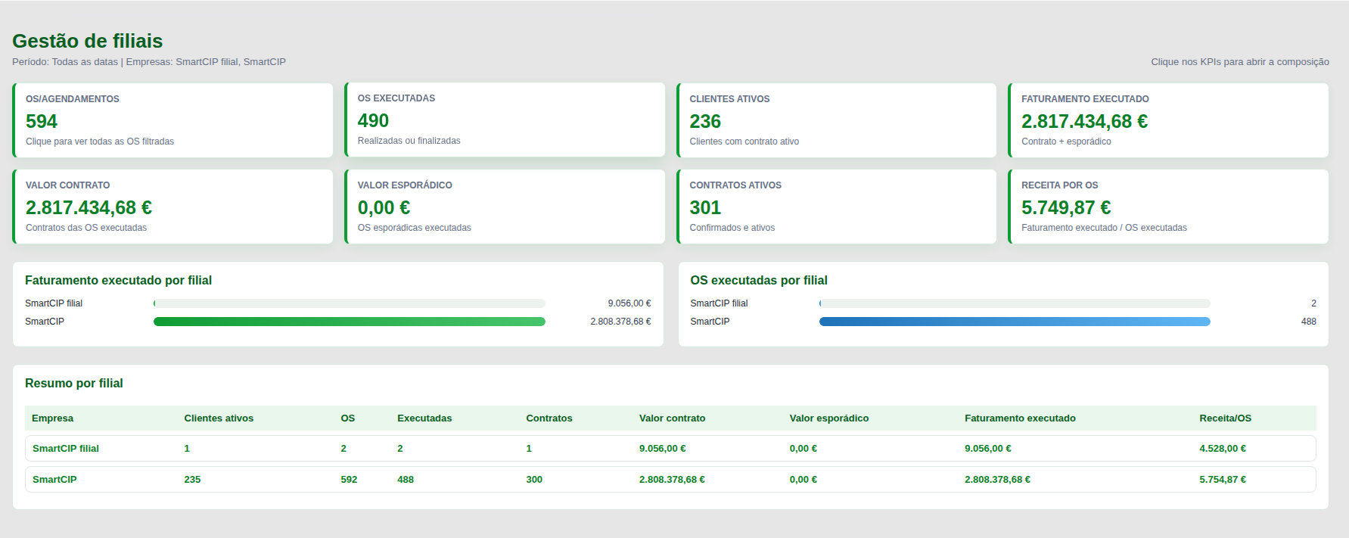Viewport: 1349px width, 538px height.
Task: Click the Clientes ativos column header
Action: pos(219,418)
